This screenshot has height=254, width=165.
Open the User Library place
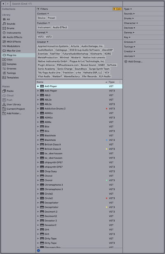[x=14, y=105]
